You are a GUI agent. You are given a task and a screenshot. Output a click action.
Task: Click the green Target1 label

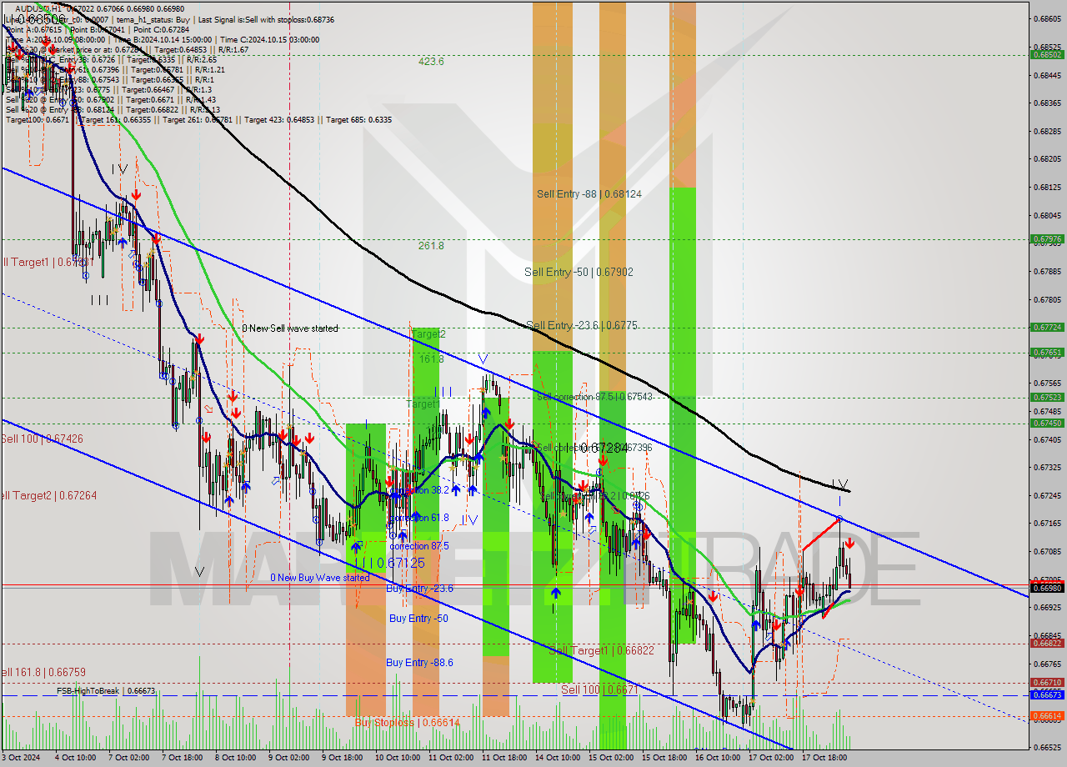tap(423, 404)
